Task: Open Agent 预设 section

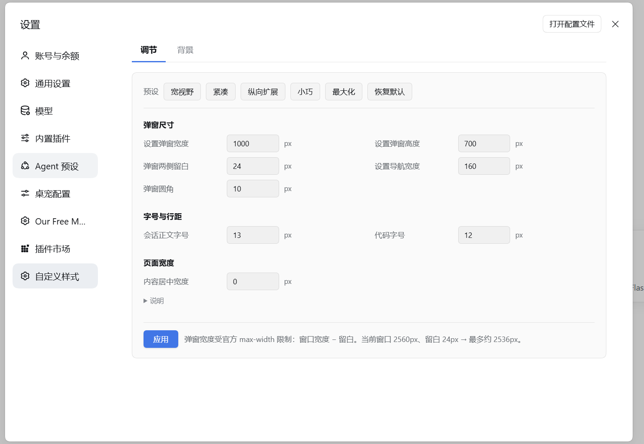Action: click(55, 166)
